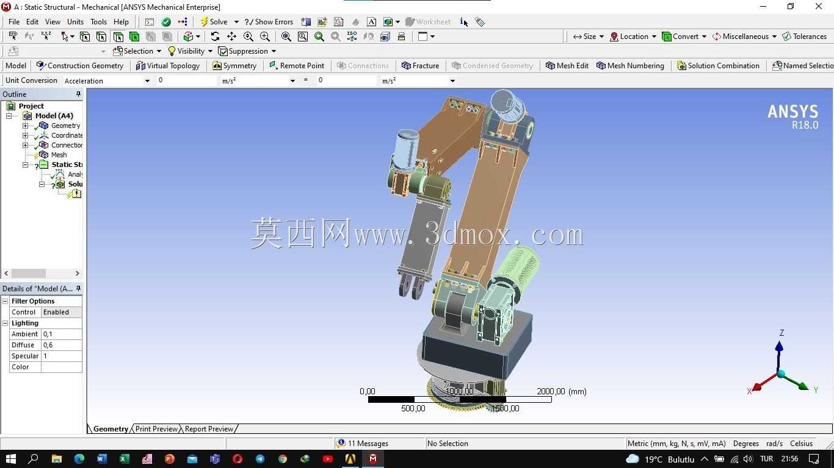This screenshot has height=468, width=834.
Task: Click the Ambient value field 0,1
Action: click(x=61, y=334)
